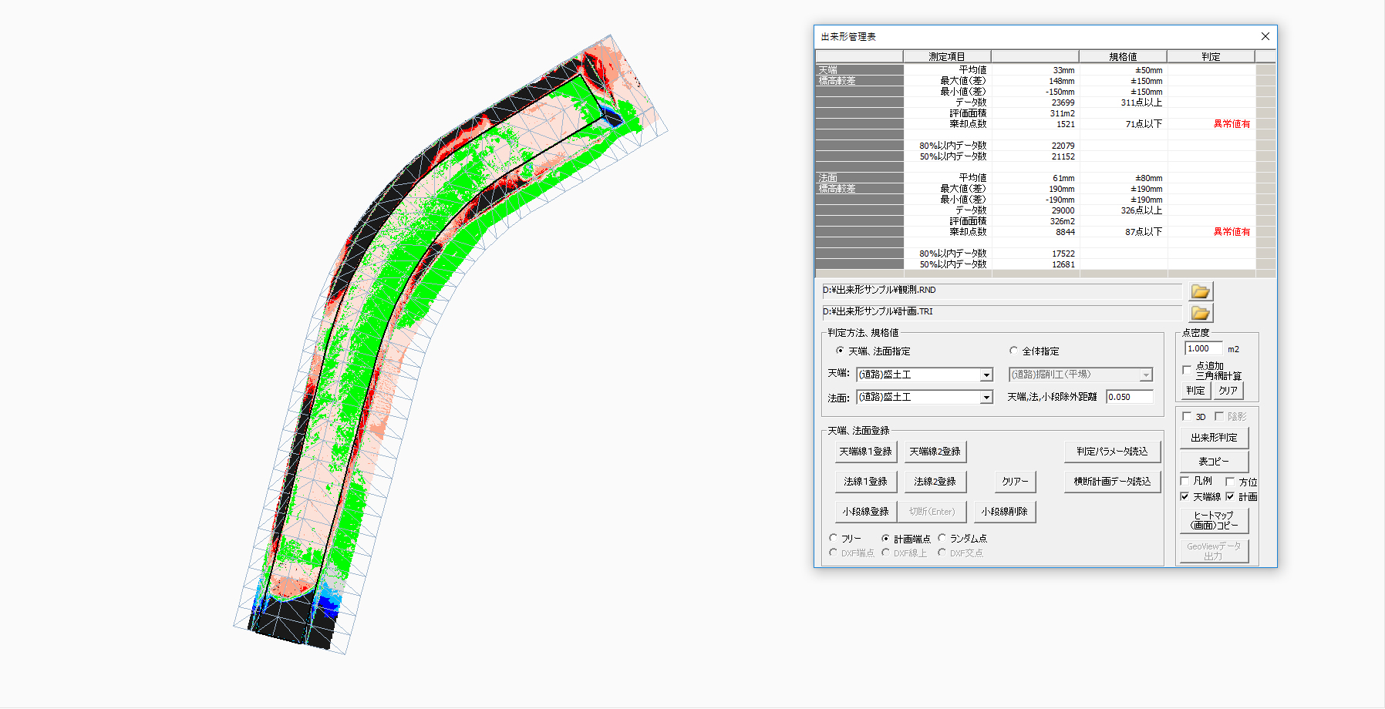Select the 全体指定 radio option

tap(1014, 351)
